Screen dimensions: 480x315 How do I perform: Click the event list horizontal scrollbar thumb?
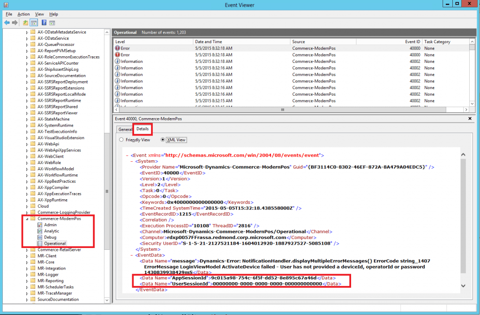[283, 110]
